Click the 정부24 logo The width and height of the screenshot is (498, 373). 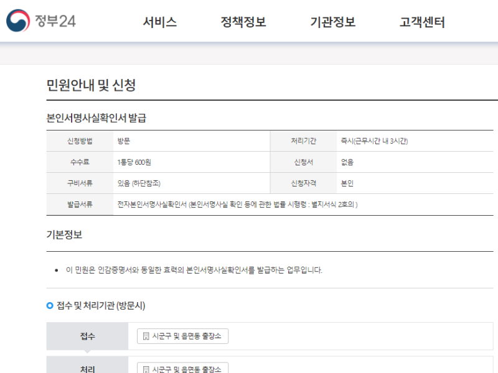tap(41, 21)
